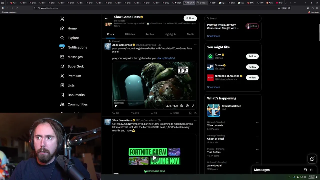Image resolution: width=320 pixels, height=180 pixels.
Task: Open more options on pinned post
Action: point(195,45)
